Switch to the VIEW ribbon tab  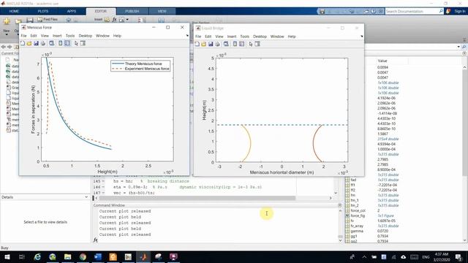pyautogui.click(x=162, y=12)
